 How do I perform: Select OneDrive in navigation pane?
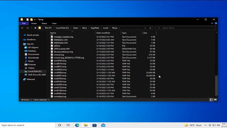click(31, 39)
